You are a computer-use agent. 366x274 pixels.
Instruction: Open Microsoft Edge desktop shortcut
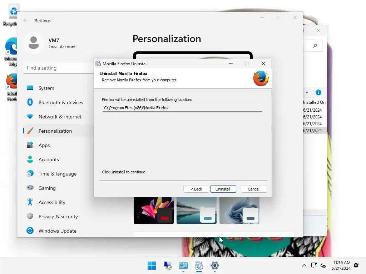[x=11, y=52]
